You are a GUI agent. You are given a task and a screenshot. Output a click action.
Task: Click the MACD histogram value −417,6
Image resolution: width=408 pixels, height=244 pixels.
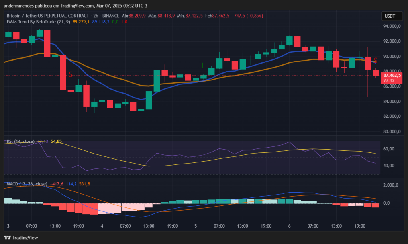pyautogui.click(x=57, y=184)
